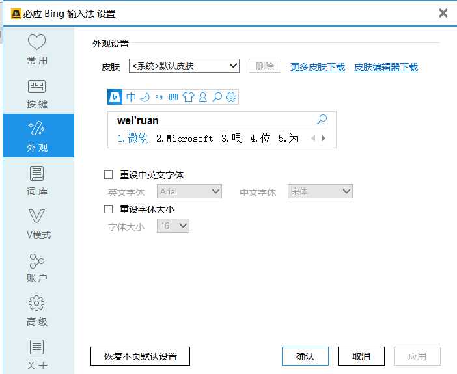Select candidate 5. 为
This screenshot has width=457, height=374.
[x=288, y=139]
